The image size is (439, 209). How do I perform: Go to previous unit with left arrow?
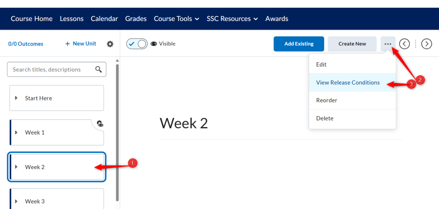point(404,44)
